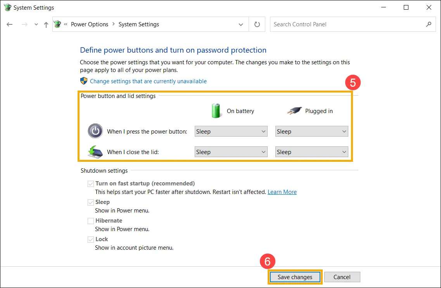Image resolution: width=441 pixels, height=288 pixels.
Task: Click the search magnifier icon
Action: pos(429,24)
